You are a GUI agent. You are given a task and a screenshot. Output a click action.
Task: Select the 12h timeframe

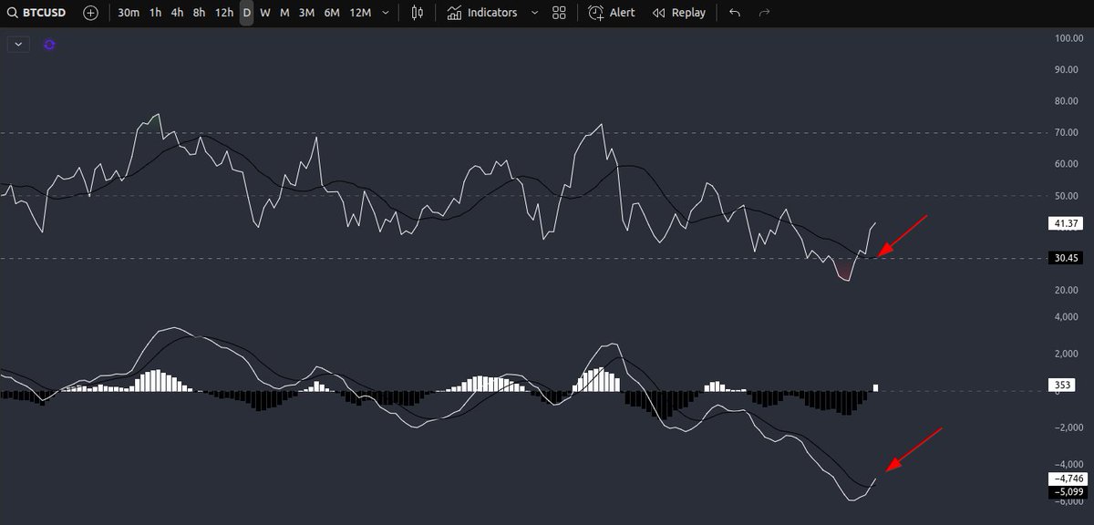[x=223, y=13]
